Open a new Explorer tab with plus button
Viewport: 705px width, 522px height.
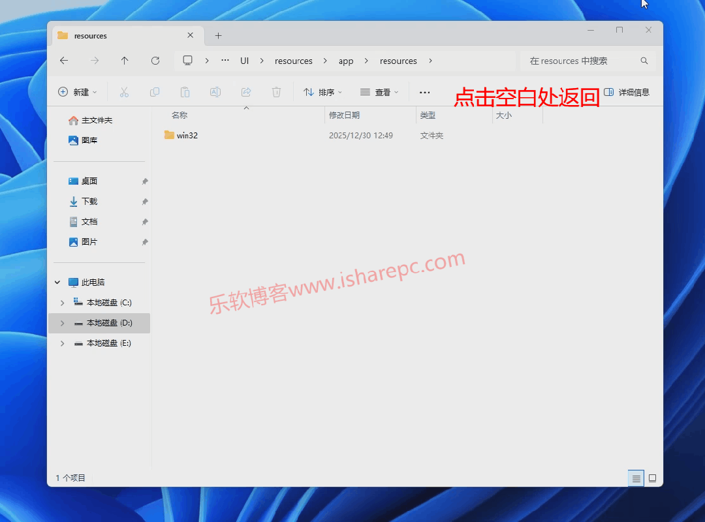pos(218,35)
